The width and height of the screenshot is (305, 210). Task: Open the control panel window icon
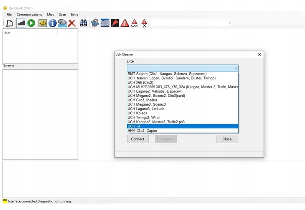click(x=105, y=23)
